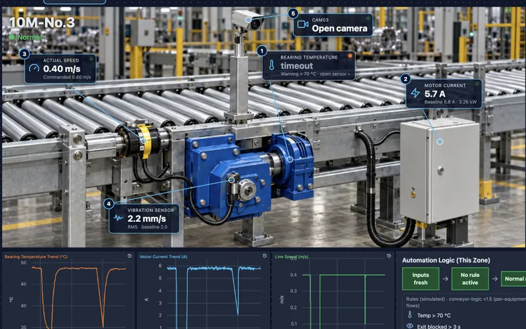Click the 'Temp > 70 °C' rule text
526x329 pixels.
434,316
